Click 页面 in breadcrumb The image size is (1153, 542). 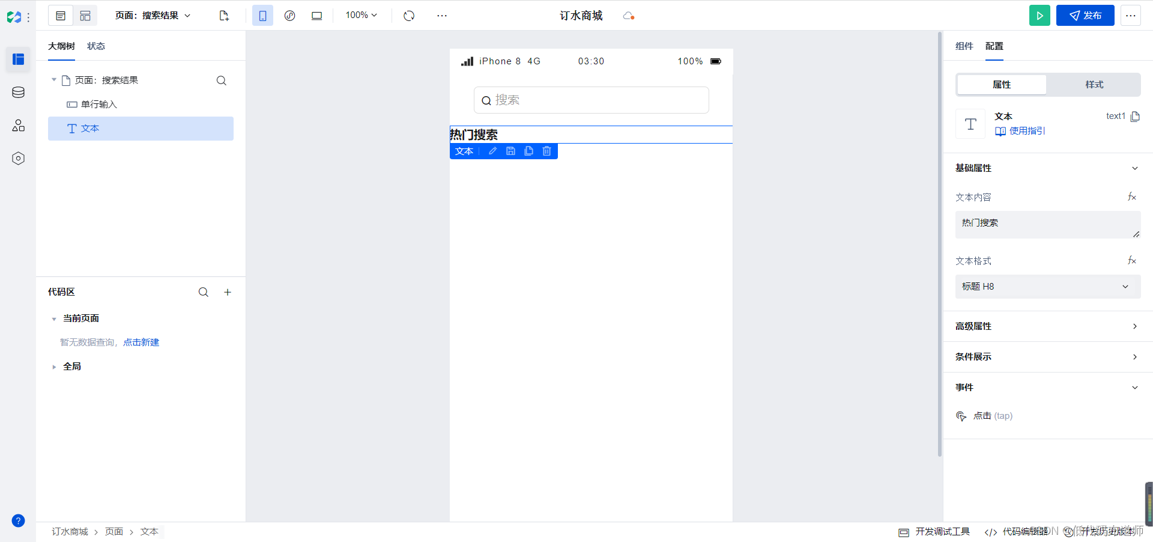pos(114,532)
